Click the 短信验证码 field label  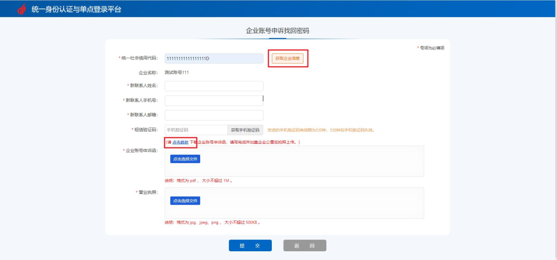[144, 130]
